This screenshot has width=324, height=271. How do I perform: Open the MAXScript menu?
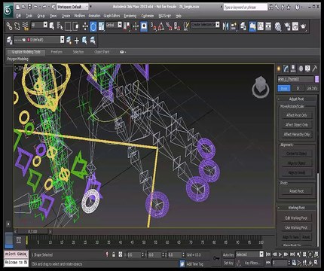(x=164, y=16)
